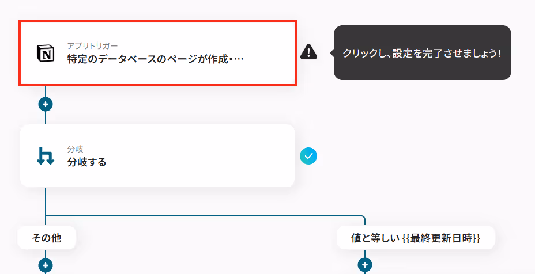Click the bold 分岐する title text
This screenshot has width=535, height=274.
(86, 162)
